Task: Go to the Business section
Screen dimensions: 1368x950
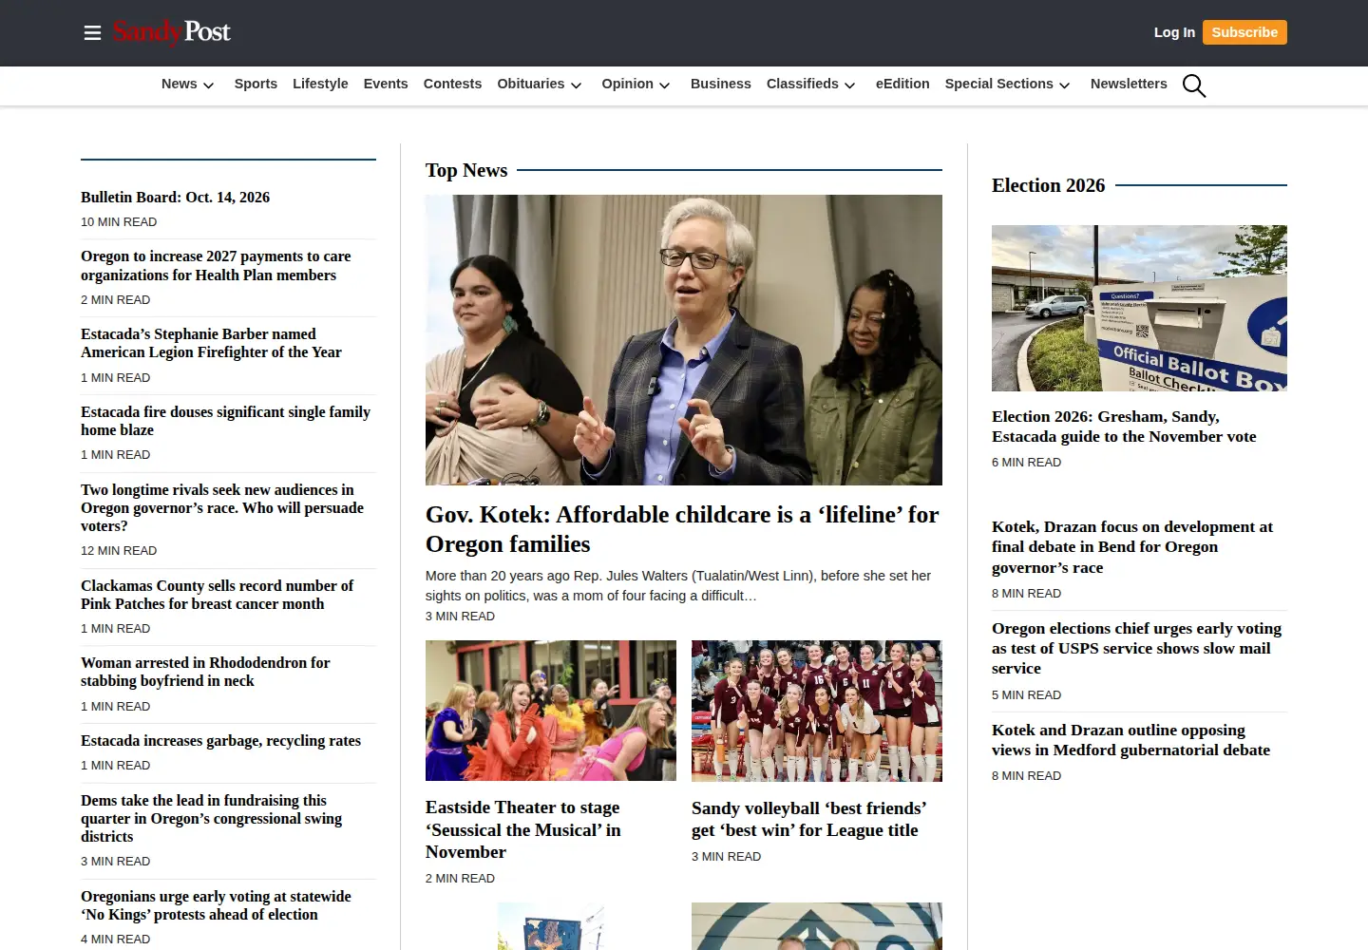Action: pos(721,84)
